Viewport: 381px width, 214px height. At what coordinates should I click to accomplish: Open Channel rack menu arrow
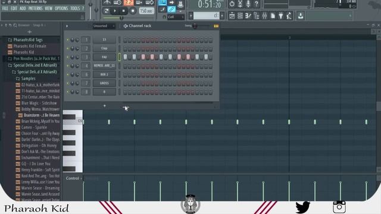pos(67,26)
